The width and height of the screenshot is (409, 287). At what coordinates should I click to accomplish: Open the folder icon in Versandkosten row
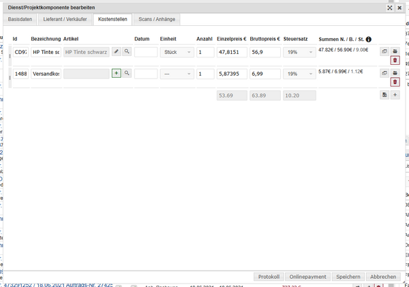click(x=395, y=73)
